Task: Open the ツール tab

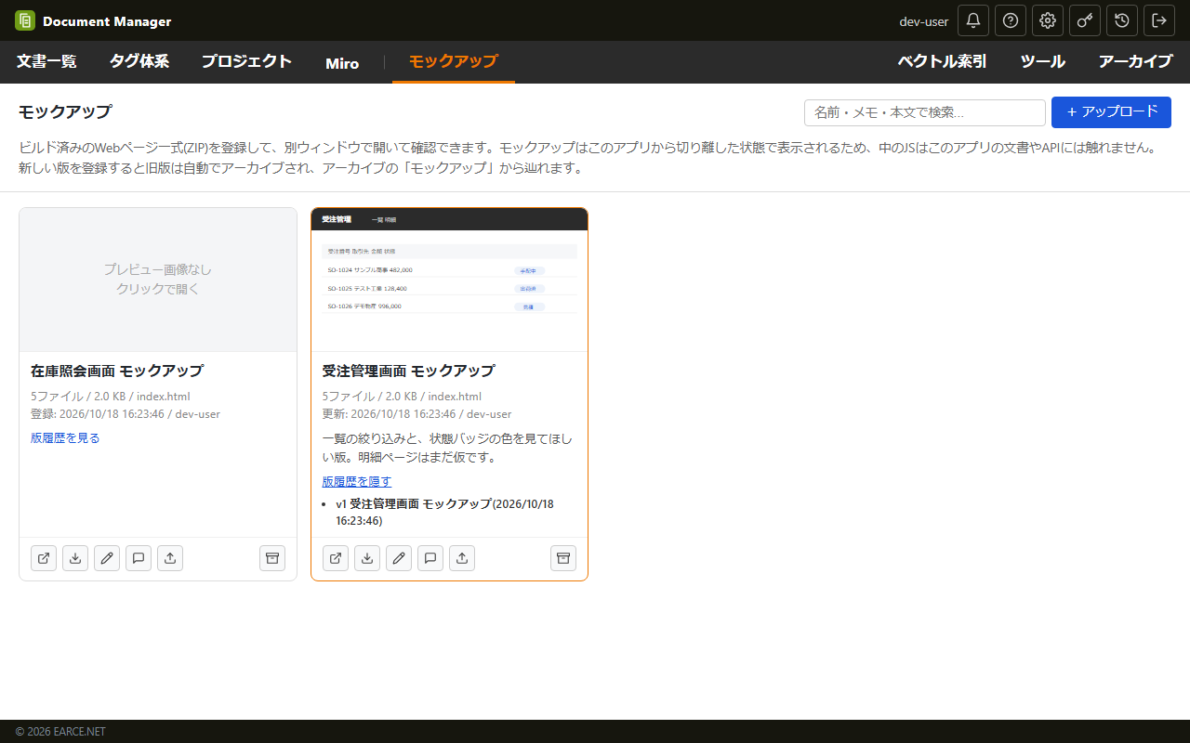Action: pos(1043,62)
